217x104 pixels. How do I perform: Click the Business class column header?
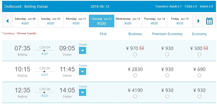click(135, 34)
